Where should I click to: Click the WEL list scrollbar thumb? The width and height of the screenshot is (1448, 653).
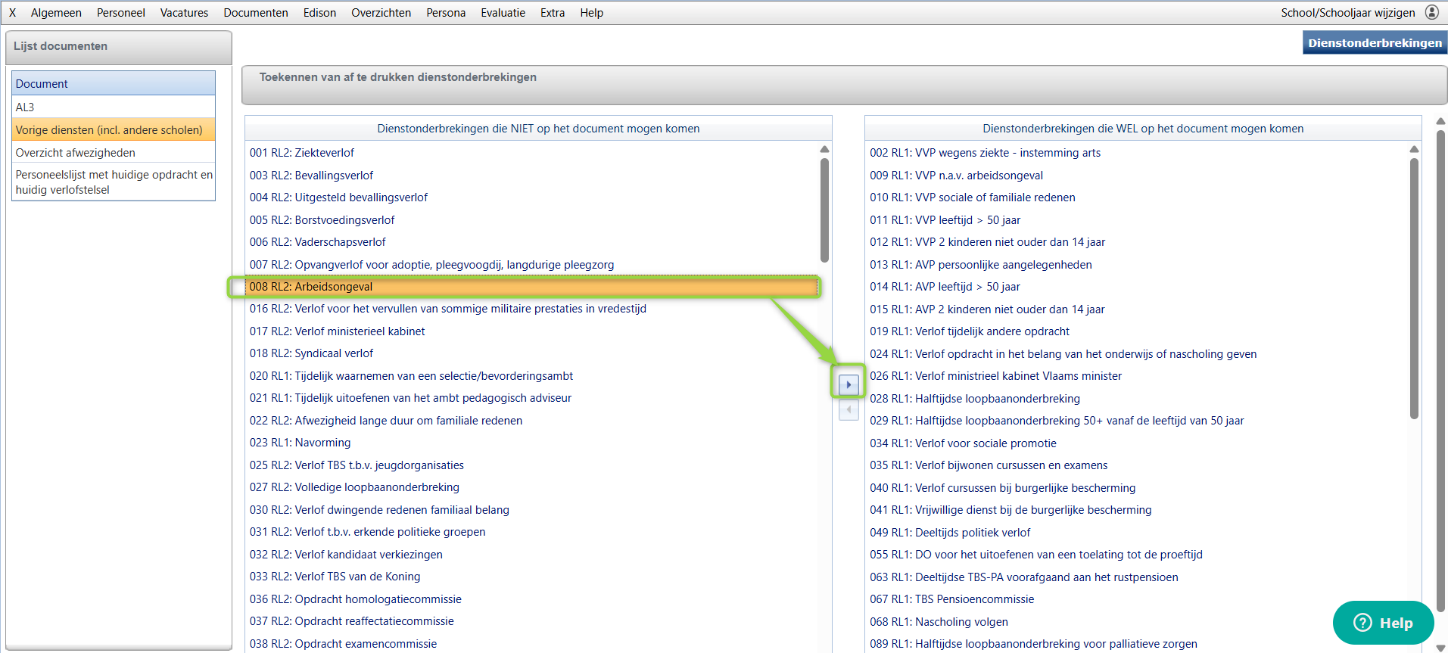(1414, 288)
